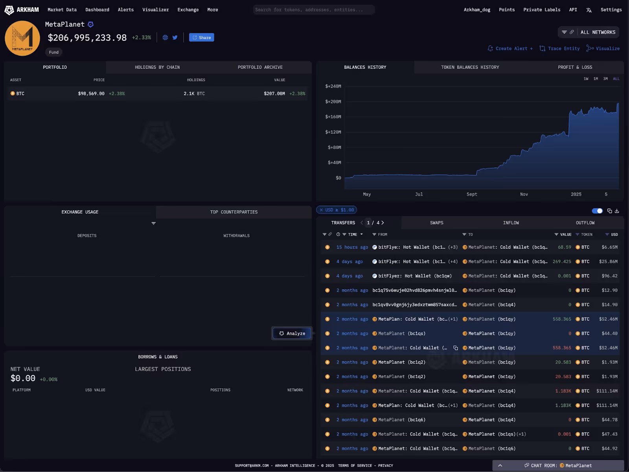Image resolution: width=629 pixels, height=472 pixels.
Task: Click the link icon in the All Networks selector
Action: 572,32
